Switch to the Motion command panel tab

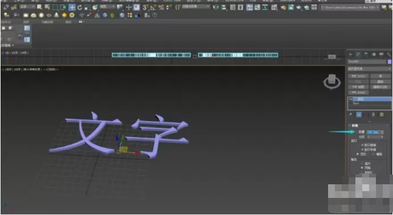(374, 54)
